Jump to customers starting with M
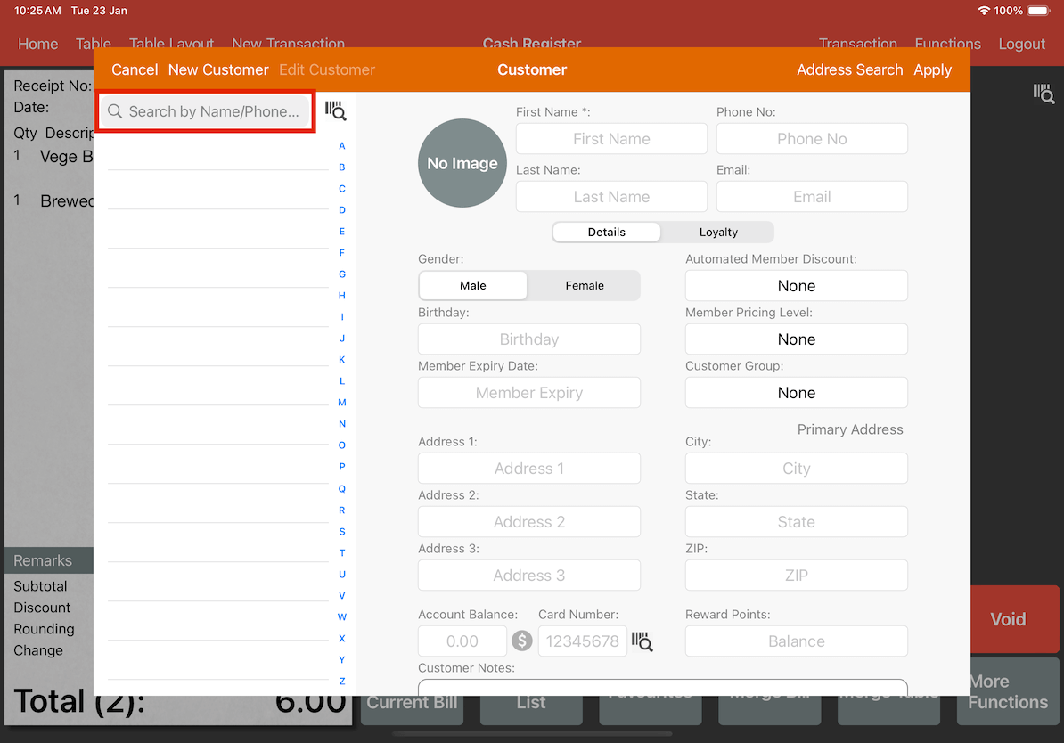The height and width of the screenshot is (743, 1064). [x=341, y=402]
